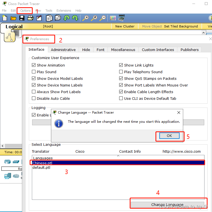Viewport: 212px width, 212px height.
Task: Toggle Show Device Name Labels
Action: (34, 85)
